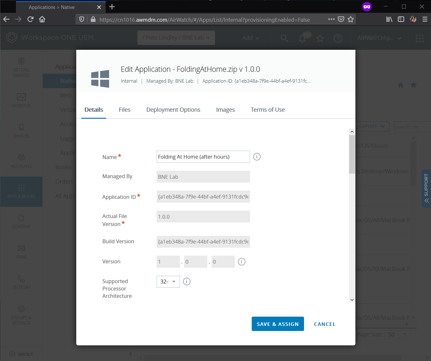Switch to the Terms of Use tab

[268, 110]
